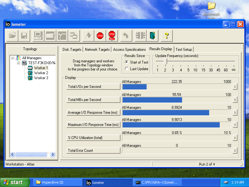Click the duplicate selected worker icon
The width and height of the screenshot is (249, 187).
[74, 36]
